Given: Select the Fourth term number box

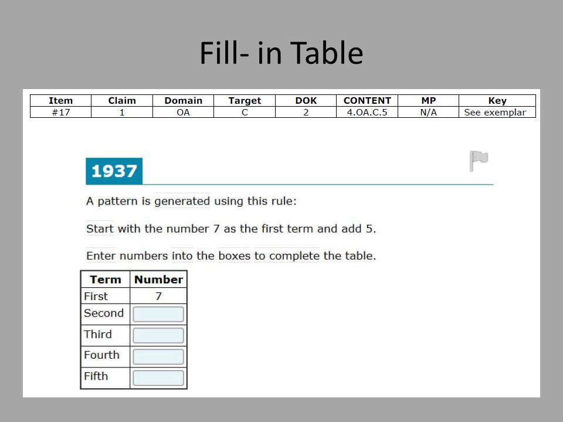Looking at the screenshot, I should click(158, 357).
